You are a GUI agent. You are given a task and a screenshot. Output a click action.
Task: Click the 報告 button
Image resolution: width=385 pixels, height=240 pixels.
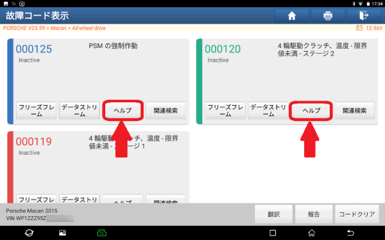(314, 214)
